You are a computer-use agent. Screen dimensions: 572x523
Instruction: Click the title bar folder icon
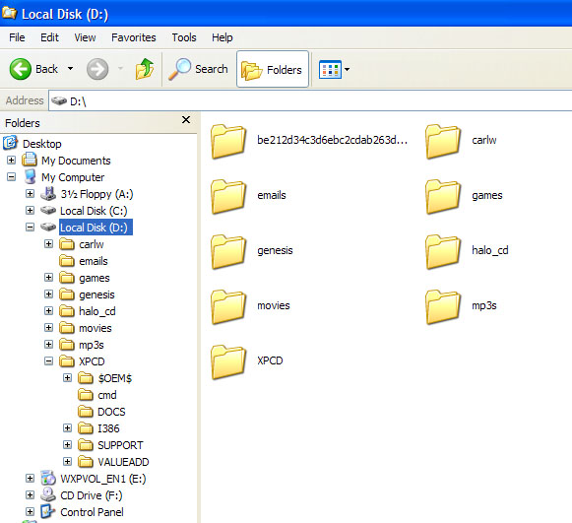[9, 13]
